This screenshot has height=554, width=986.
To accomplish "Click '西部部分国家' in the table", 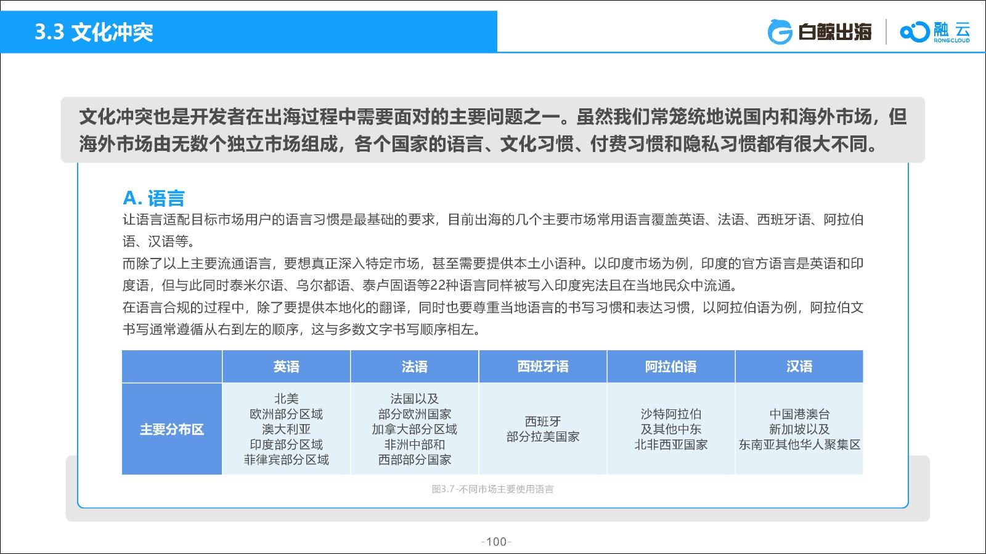I will (415, 460).
